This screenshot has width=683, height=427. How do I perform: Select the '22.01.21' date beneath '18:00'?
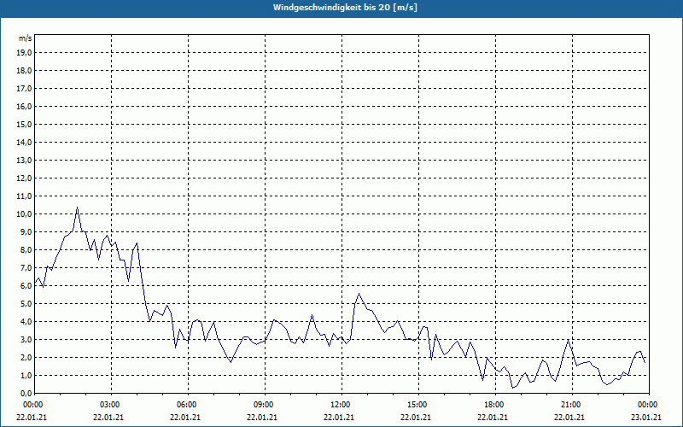tap(493, 417)
